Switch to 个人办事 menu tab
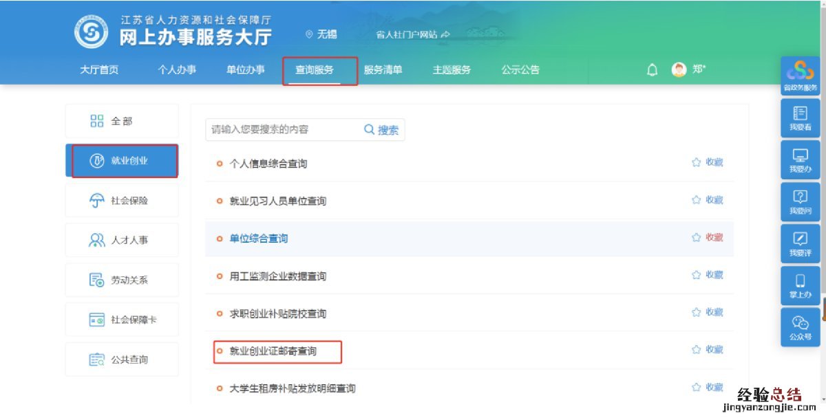The image size is (826, 420). pyautogui.click(x=177, y=69)
